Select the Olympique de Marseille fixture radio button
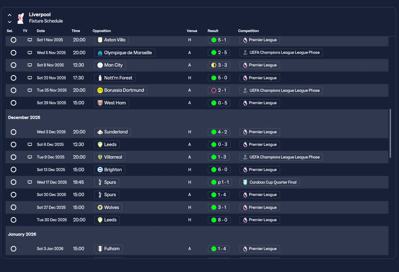The width and height of the screenshot is (399, 272). click(13, 53)
